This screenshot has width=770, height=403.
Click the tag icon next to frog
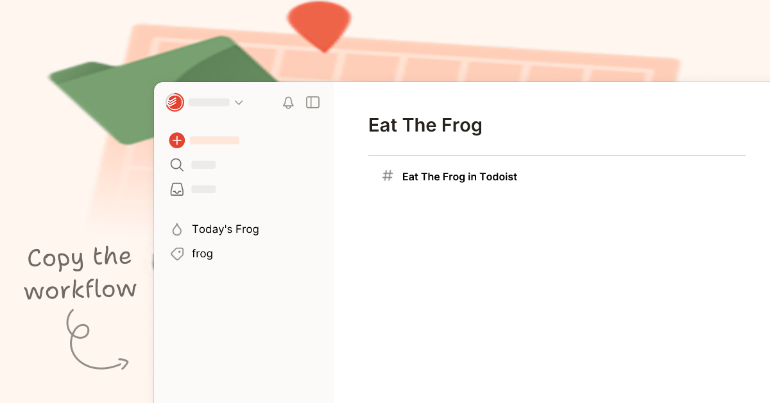[177, 253]
